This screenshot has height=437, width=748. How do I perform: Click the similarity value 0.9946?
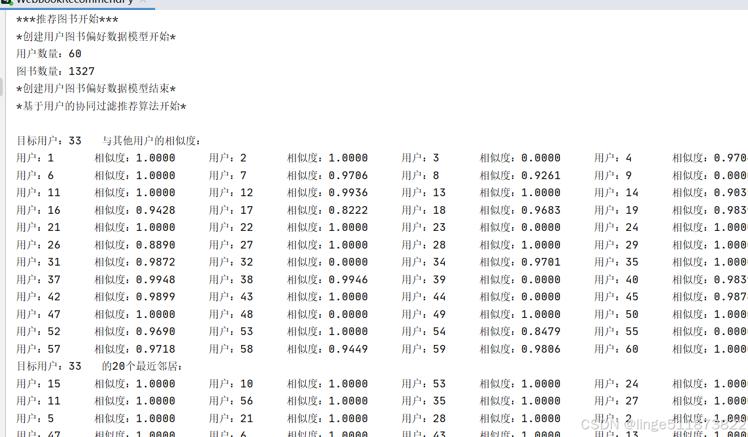click(x=348, y=280)
